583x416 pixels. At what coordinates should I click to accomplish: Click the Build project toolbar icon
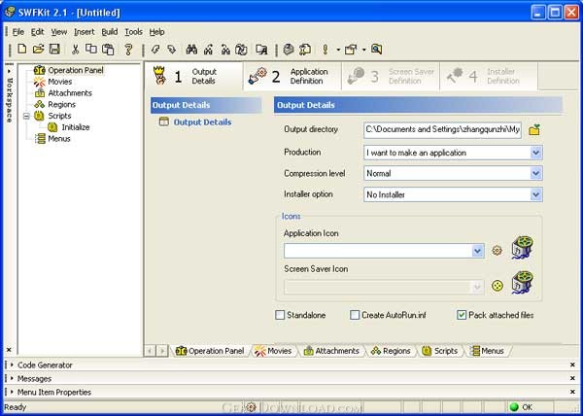coord(289,49)
